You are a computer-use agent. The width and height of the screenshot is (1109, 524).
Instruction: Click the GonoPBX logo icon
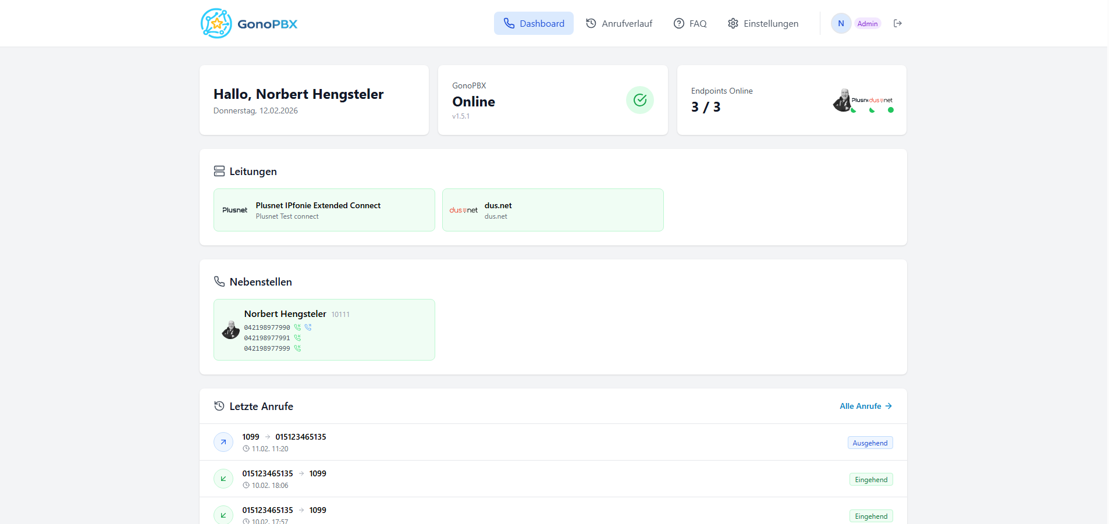216,23
